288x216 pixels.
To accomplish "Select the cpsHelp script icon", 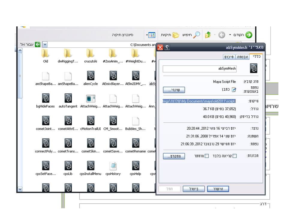I will click(136, 166).
